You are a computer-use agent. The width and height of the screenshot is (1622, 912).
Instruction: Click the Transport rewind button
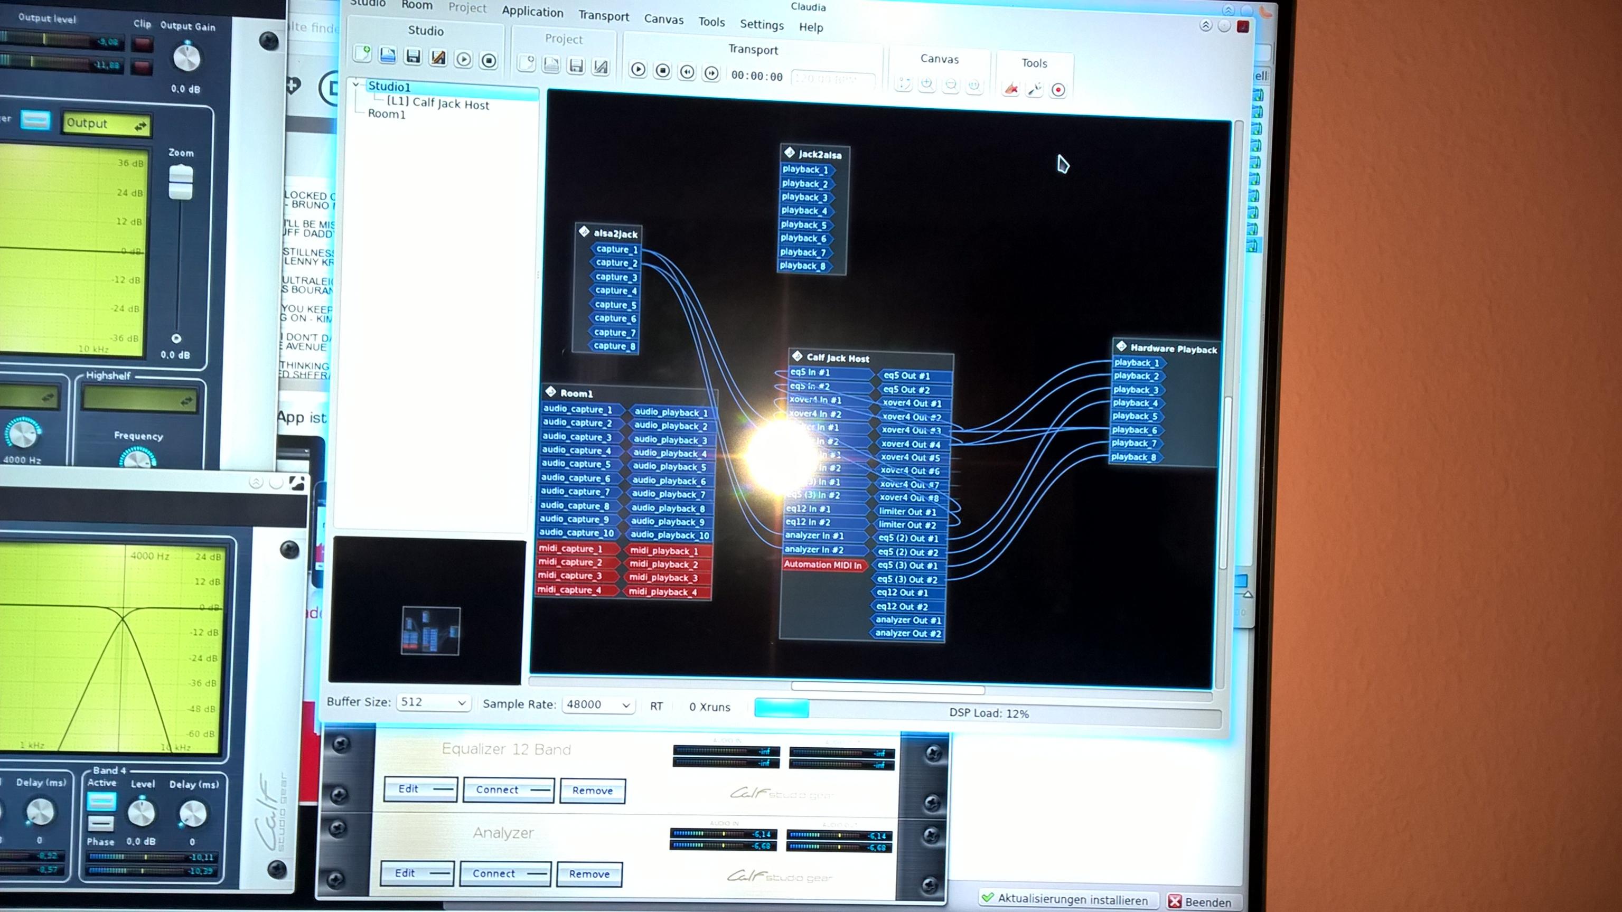coord(687,72)
